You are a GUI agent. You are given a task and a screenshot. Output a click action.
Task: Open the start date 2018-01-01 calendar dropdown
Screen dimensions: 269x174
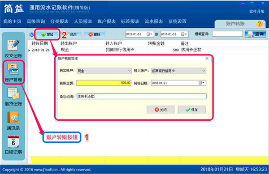[x=149, y=34]
